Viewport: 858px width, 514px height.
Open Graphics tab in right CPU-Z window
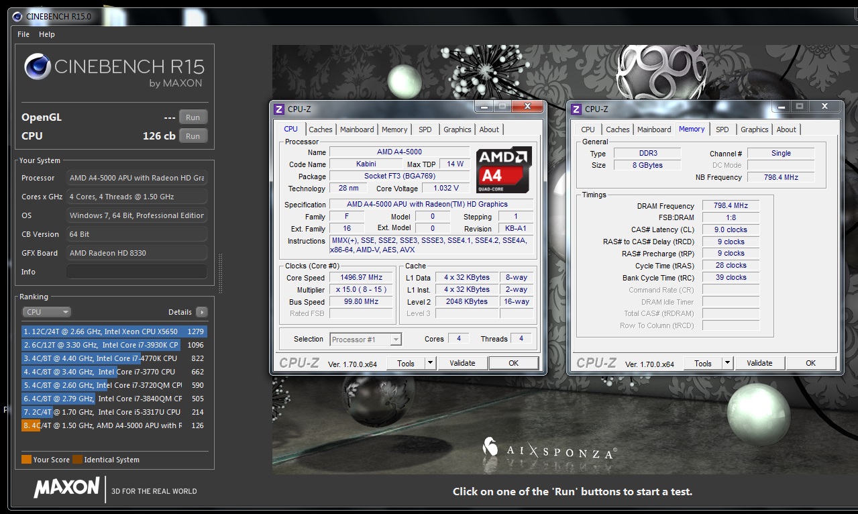pyautogui.click(x=755, y=130)
